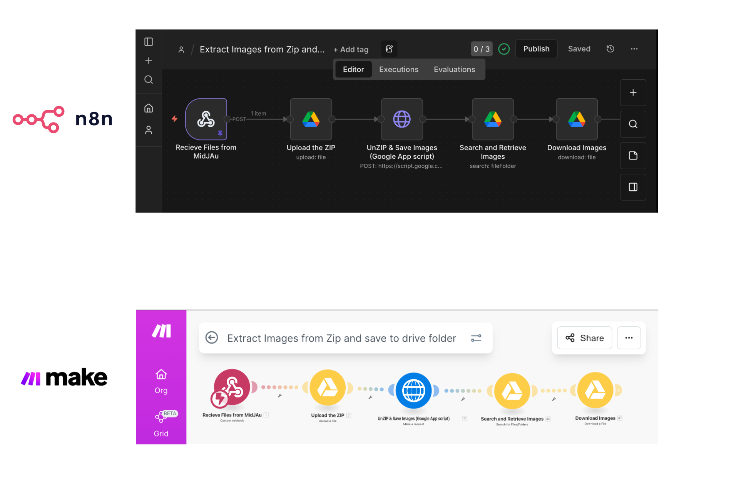
Task: Open n8n home icon in sidebar
Action: 149,108
